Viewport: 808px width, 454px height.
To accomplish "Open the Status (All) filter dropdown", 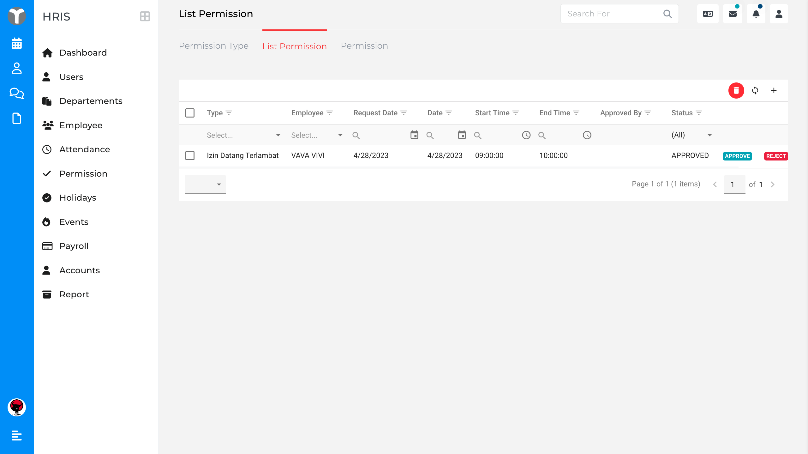I will click(x=691, y=135).
